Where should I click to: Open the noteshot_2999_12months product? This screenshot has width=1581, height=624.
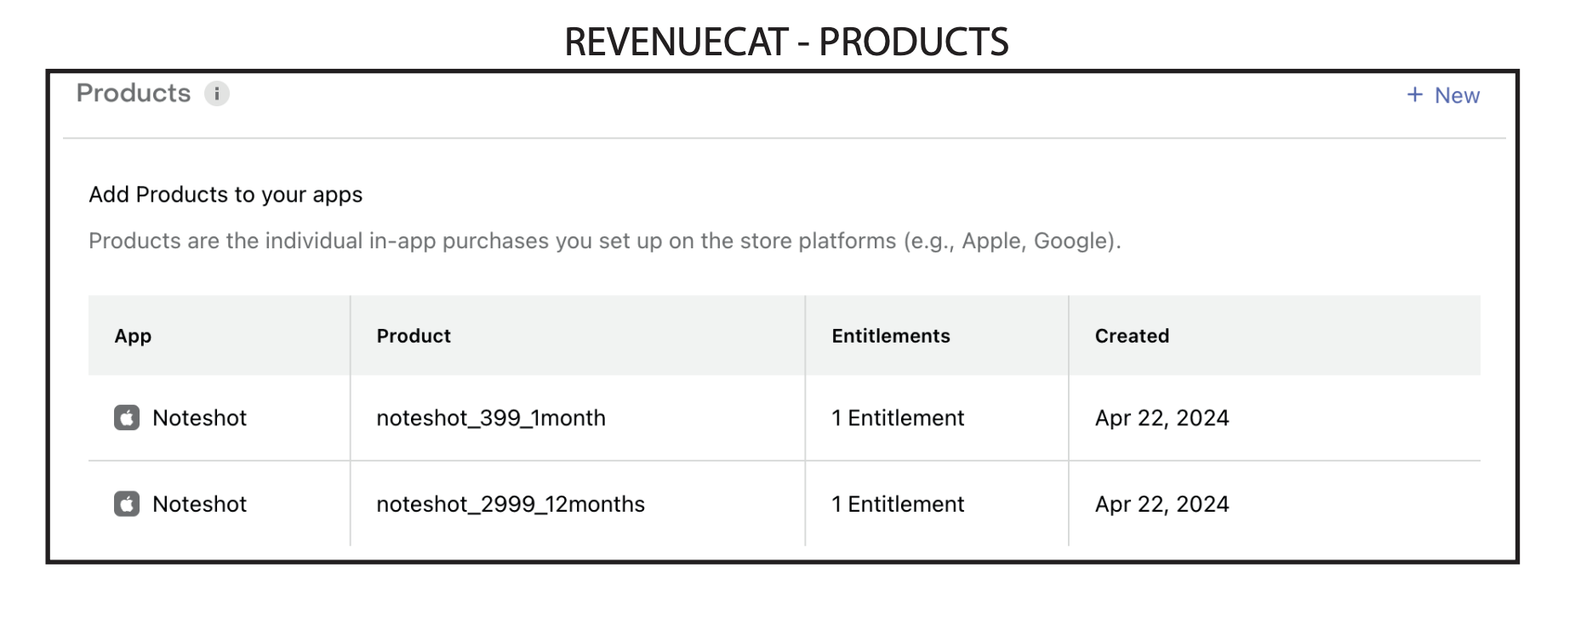coord(511,504)
